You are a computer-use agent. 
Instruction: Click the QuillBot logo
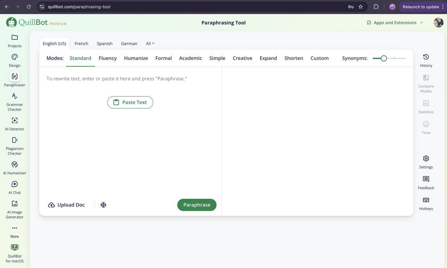point(36,23)
